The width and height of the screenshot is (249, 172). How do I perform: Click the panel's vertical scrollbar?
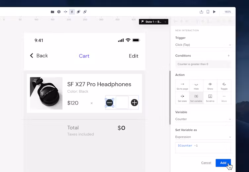(x=170, y=98)
